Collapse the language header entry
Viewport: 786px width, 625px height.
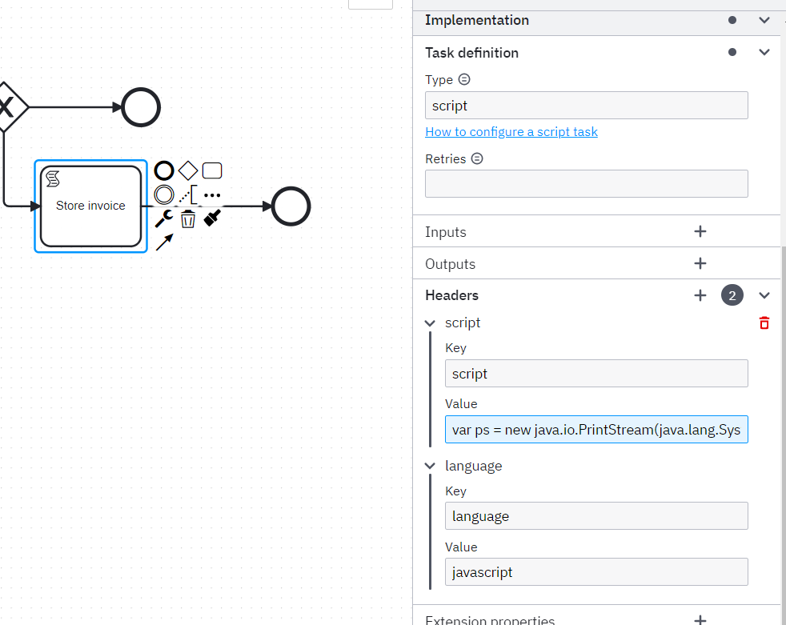click(x=430, y=466)
